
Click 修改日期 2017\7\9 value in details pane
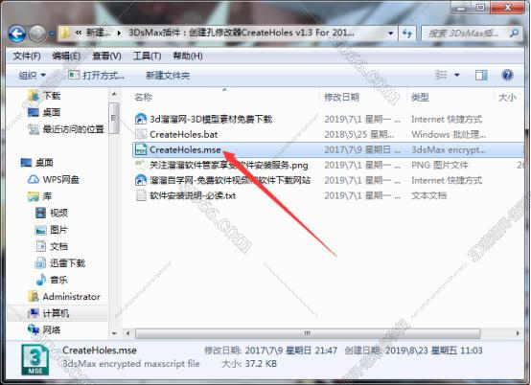tap(291, 351)
